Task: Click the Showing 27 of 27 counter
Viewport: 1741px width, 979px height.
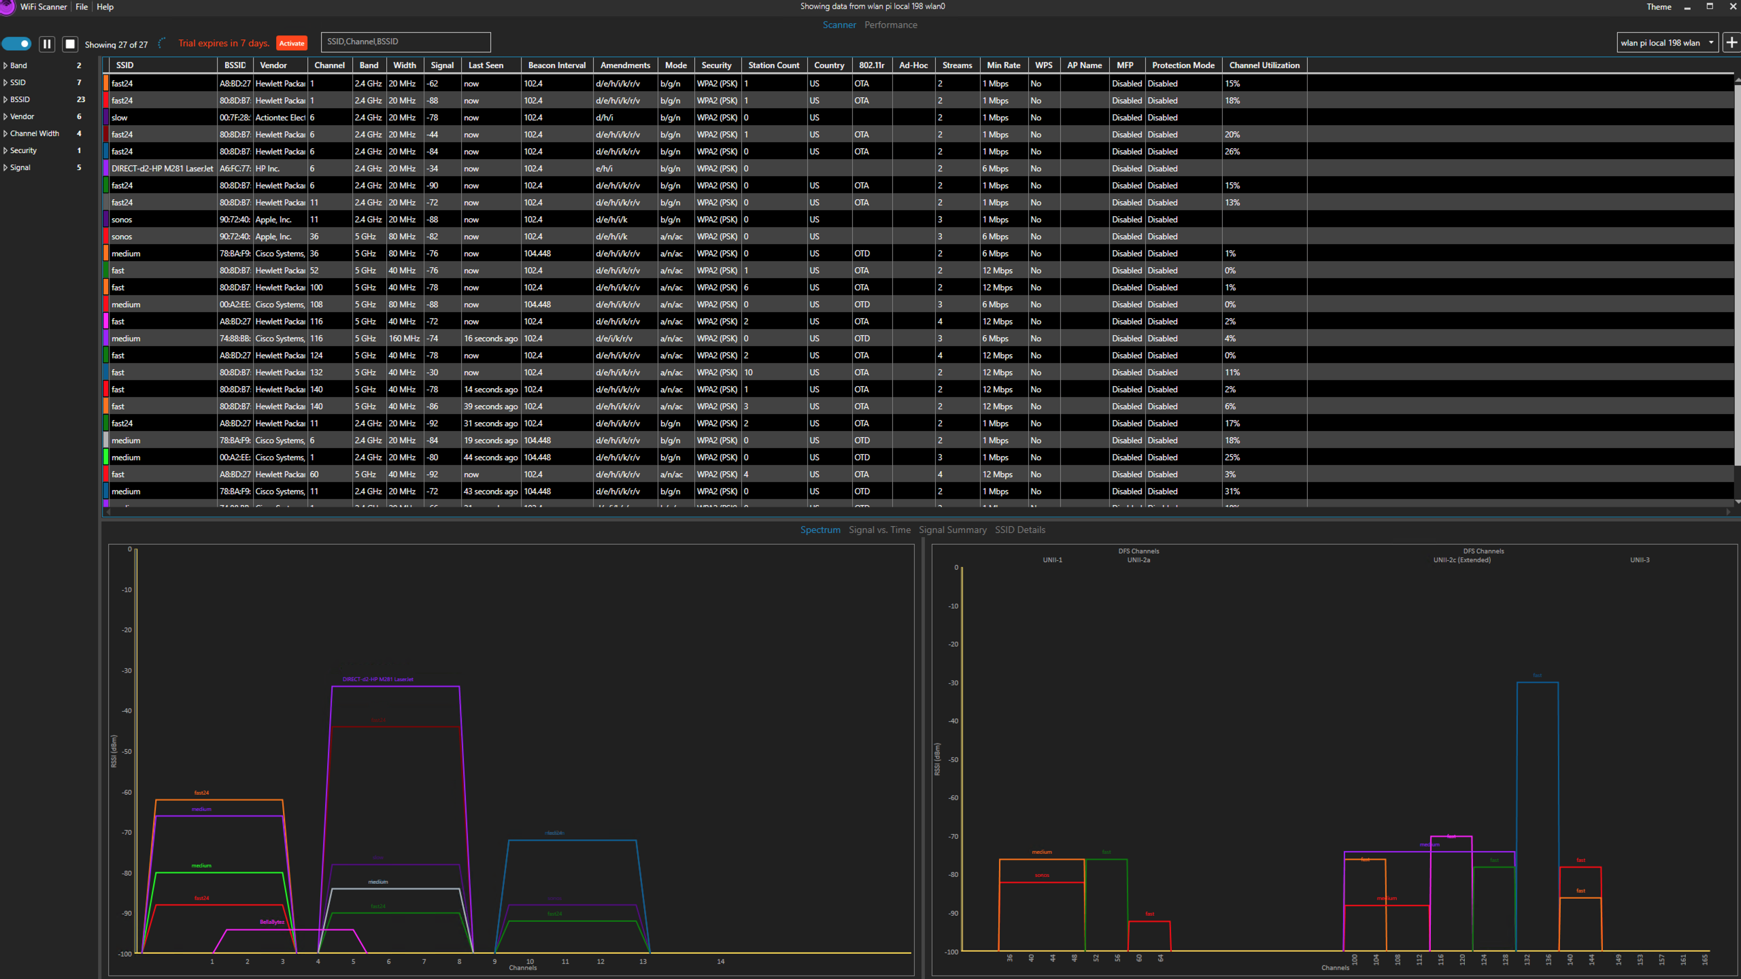Action: (116, 44)
